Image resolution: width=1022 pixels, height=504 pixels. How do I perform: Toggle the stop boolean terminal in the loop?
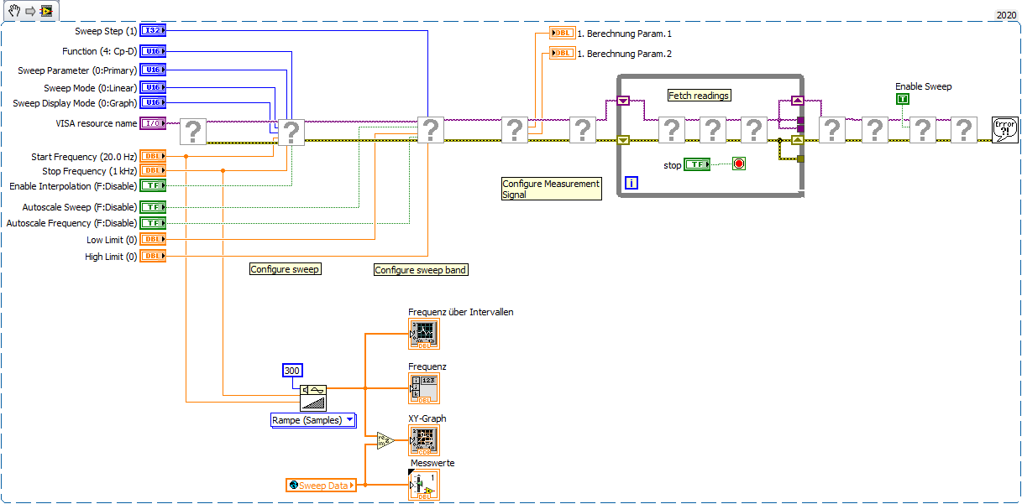point(697,164)
